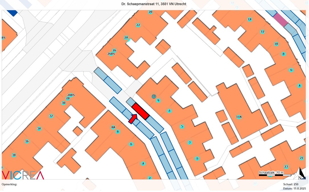This screenshot has width=309, height=192.
Task: Select the marker for house number 36
Action: [27, 141]
